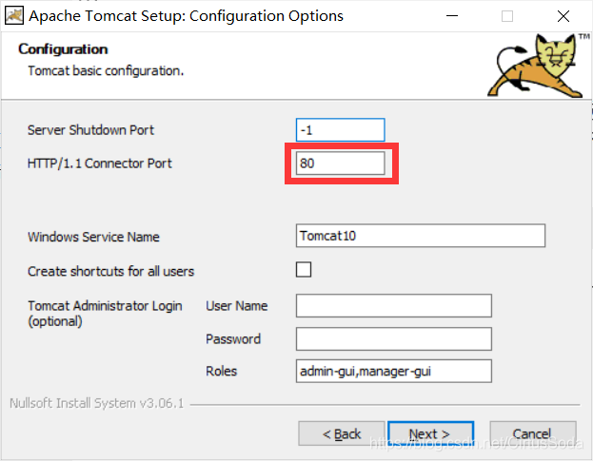This screenshot has height=461, width=593.
Task: Click the Configuration heading
Action: point(63,49)
